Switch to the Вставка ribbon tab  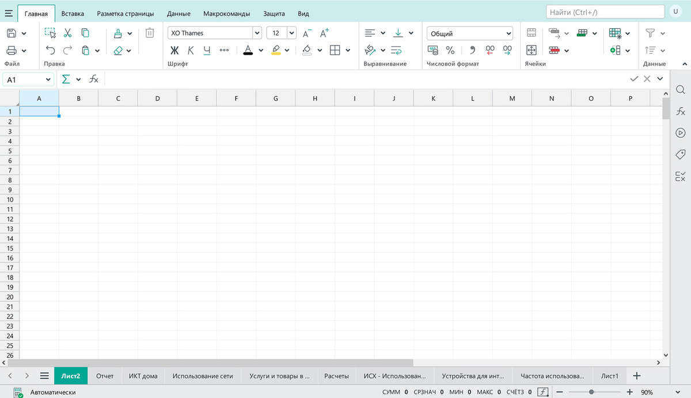[x=73, y=13]
